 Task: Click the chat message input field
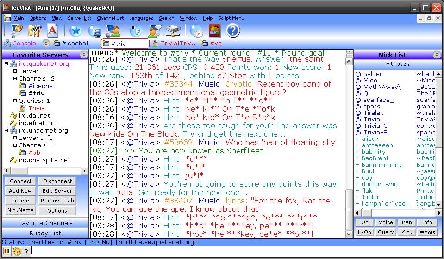click(231, 251)
